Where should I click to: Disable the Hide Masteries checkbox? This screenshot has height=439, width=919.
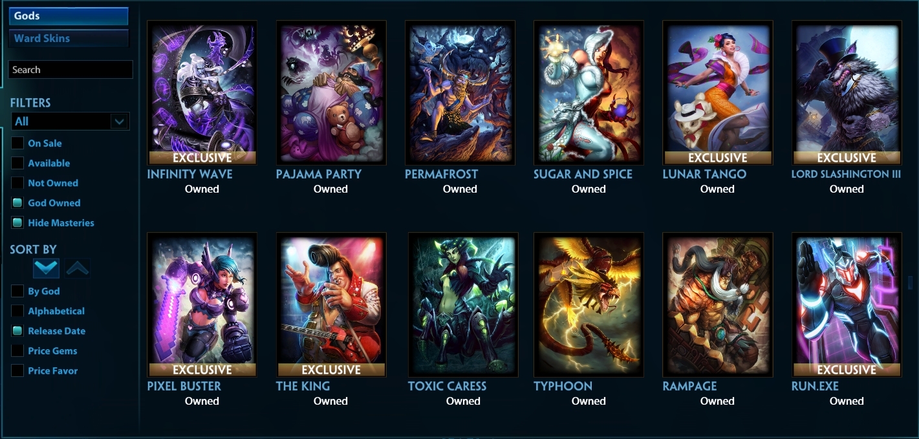(17, 222)
